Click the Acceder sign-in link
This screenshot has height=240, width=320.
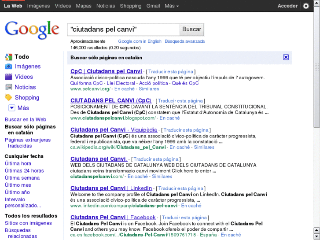tap(287, 6)
